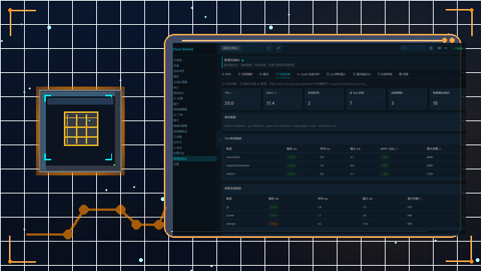Screen dimensions: 481x271
Task: Click the highlighted active sidebar item
Action: [195, 159]
